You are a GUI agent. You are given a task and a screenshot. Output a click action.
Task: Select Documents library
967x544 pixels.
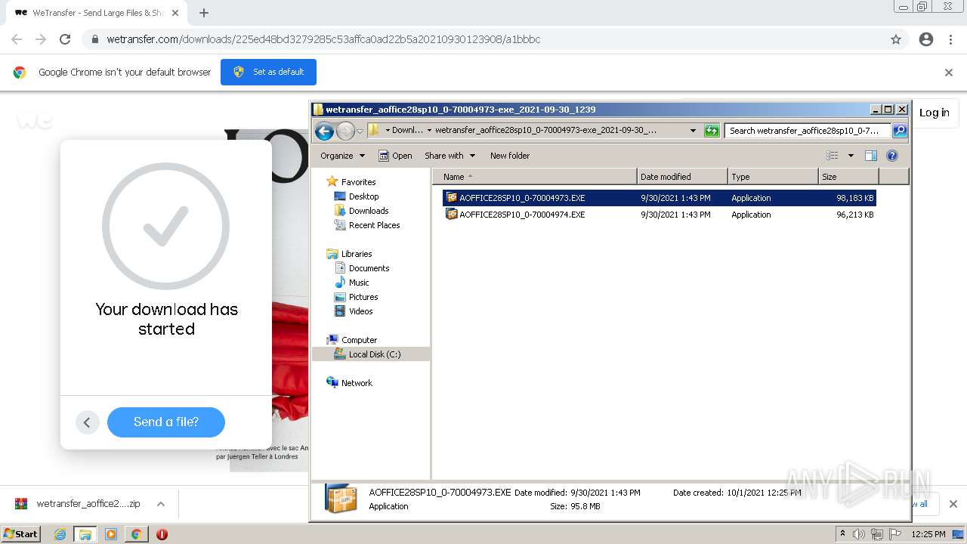point(369,268)
